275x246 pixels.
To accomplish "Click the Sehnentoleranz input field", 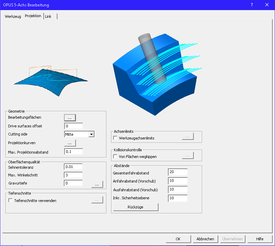I will (73, 167).
